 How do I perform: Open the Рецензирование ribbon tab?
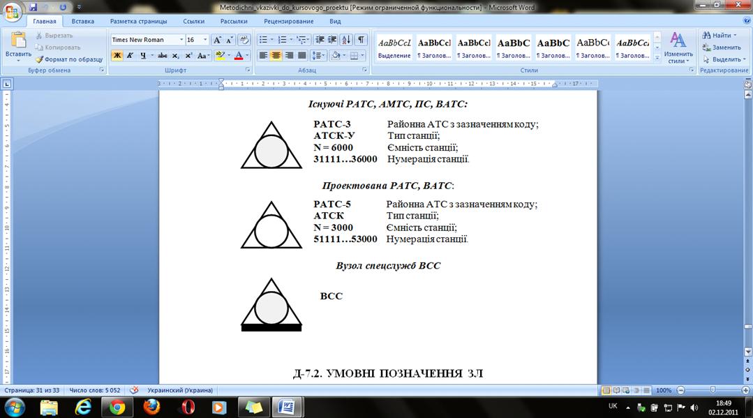point(288,21)
